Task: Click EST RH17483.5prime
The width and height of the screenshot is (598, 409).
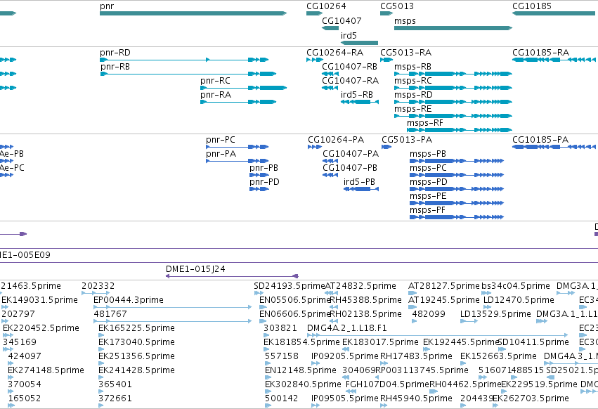Action: (x=384, y=363)
